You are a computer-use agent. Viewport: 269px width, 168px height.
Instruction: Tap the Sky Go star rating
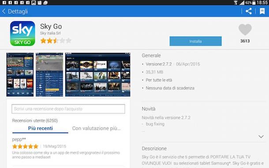[x=56, y=41]
